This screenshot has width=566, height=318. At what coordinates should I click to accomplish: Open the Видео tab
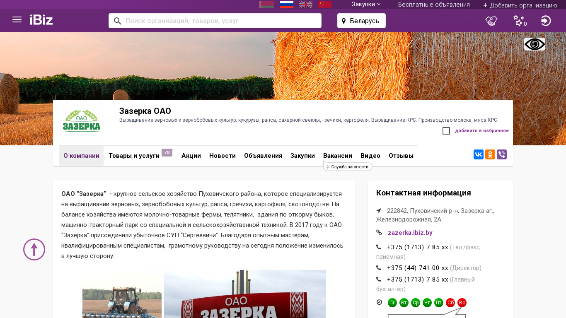(x=370, y=156)
